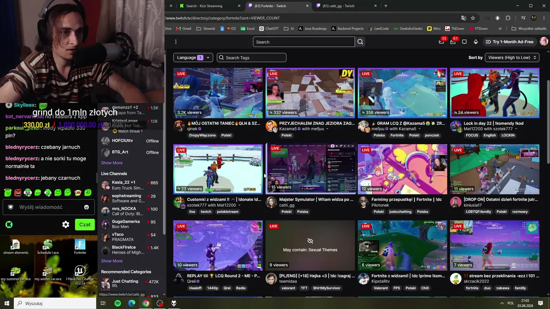Open Twitch whispers speech bubble icon
The image size is (550, 309).
coord(464,42)
